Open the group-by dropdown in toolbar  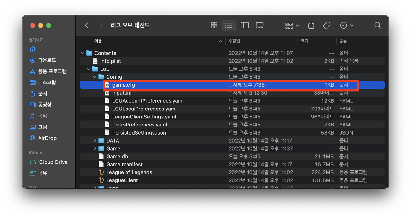click(292, 25)
